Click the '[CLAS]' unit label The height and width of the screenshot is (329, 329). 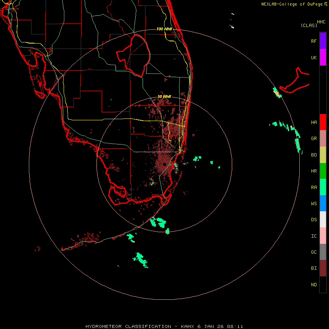coord(309,26)
